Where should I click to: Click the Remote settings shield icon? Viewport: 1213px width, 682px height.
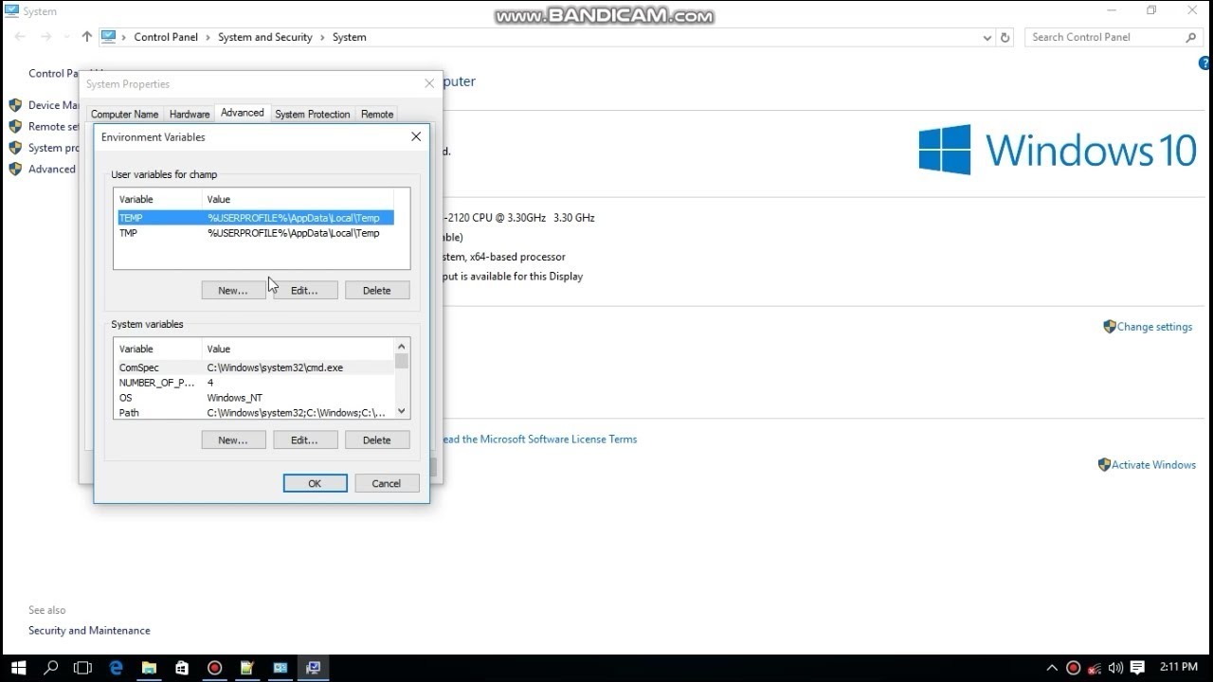click(x=15, y=126)
